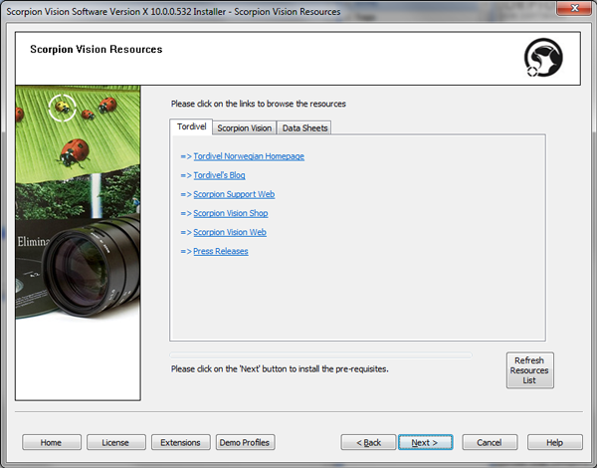The width and height of the screenshot is (597, 468).
Task: Click the 'Next' button pre-requisites instruction text
Action: tap(280, 368)
